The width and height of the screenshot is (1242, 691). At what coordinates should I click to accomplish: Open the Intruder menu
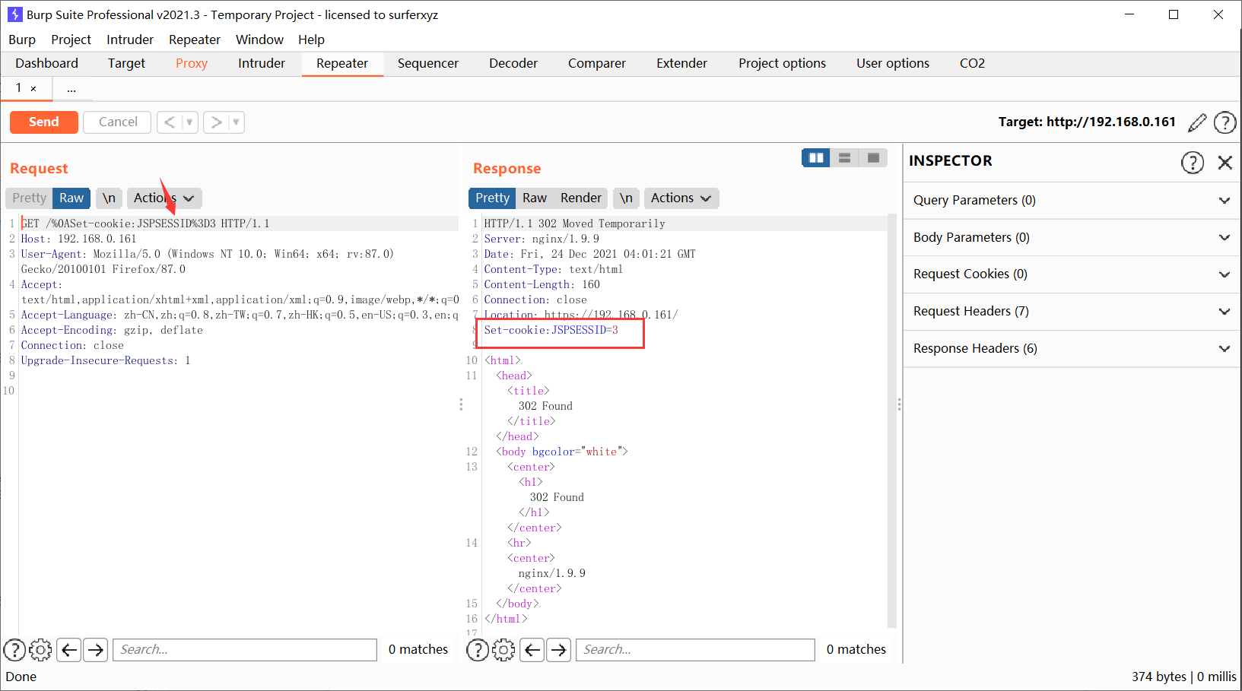pos(130,40)
